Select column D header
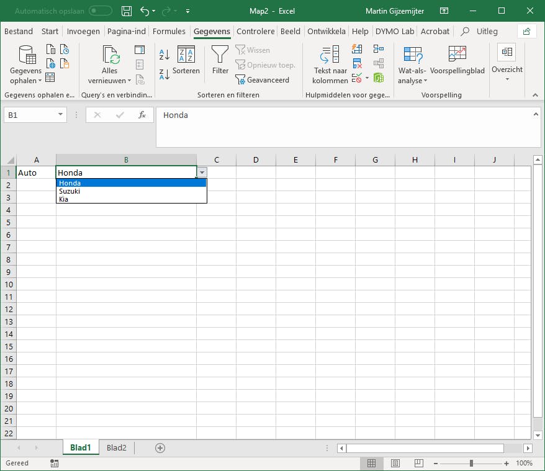The image size is (545, 471). 256,160
